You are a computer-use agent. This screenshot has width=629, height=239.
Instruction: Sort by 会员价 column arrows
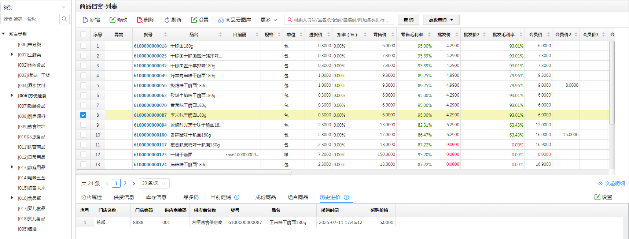tap(548, 34)
